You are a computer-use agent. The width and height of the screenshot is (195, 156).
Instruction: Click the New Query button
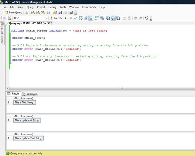click(13, 13)
